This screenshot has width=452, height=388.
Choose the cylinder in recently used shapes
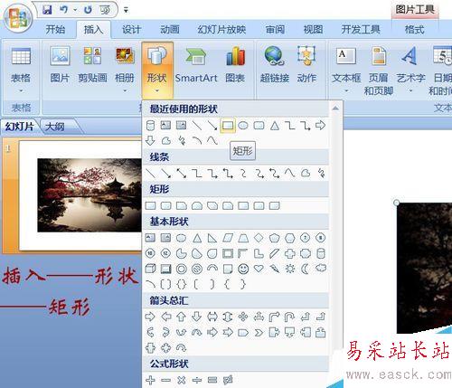(x=150, y=126)
